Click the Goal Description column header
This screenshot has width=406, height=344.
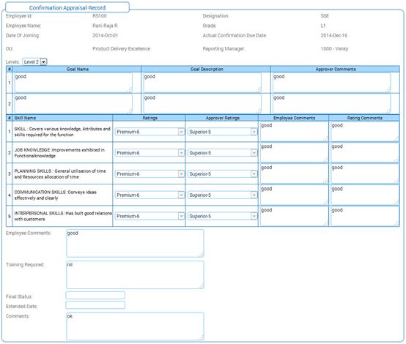207,69
